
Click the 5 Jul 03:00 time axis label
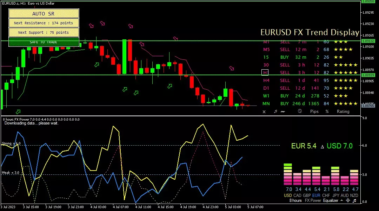(x=233, y=207)
